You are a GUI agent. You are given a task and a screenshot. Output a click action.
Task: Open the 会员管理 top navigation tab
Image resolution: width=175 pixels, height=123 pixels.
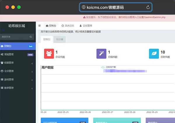pyautogui.click(x=86, y=26)
